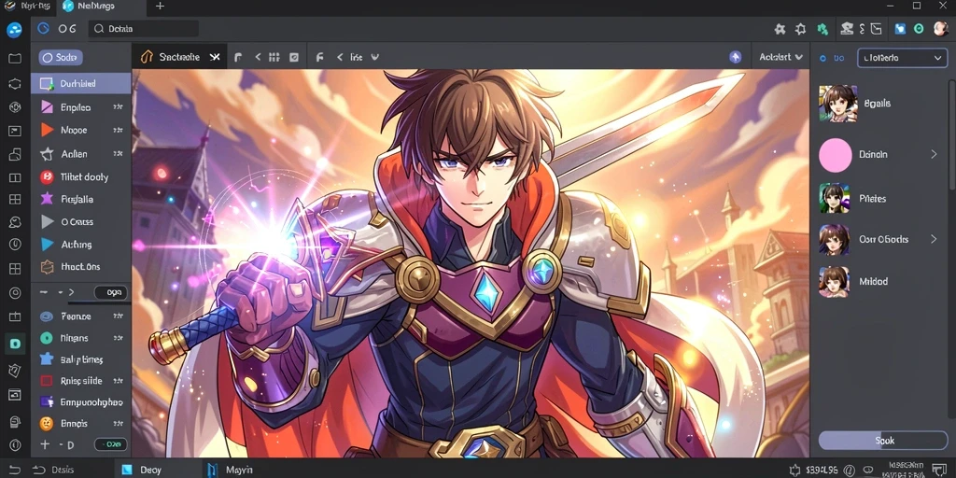Click the search field in top bar
Viewport: 956px width, 478px height.
[x=144, y=29]
